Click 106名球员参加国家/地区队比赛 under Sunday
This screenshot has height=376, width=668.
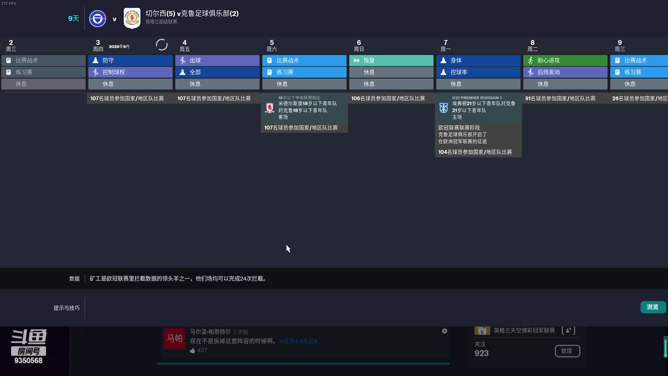[x=388, y=99]
